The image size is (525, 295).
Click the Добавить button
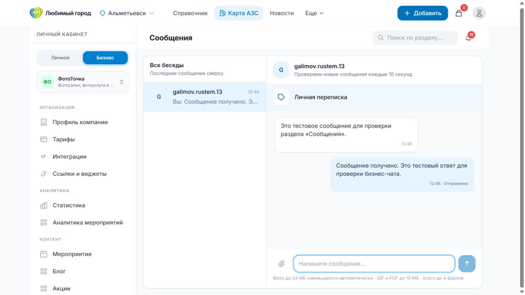coord(422,13)
